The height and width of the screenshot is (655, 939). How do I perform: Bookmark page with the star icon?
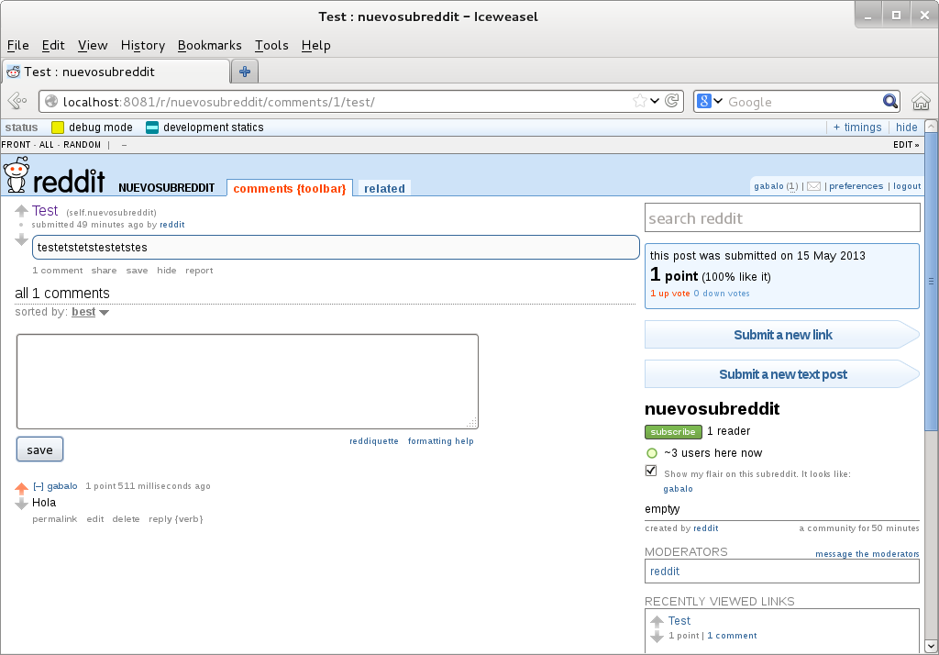640,101
